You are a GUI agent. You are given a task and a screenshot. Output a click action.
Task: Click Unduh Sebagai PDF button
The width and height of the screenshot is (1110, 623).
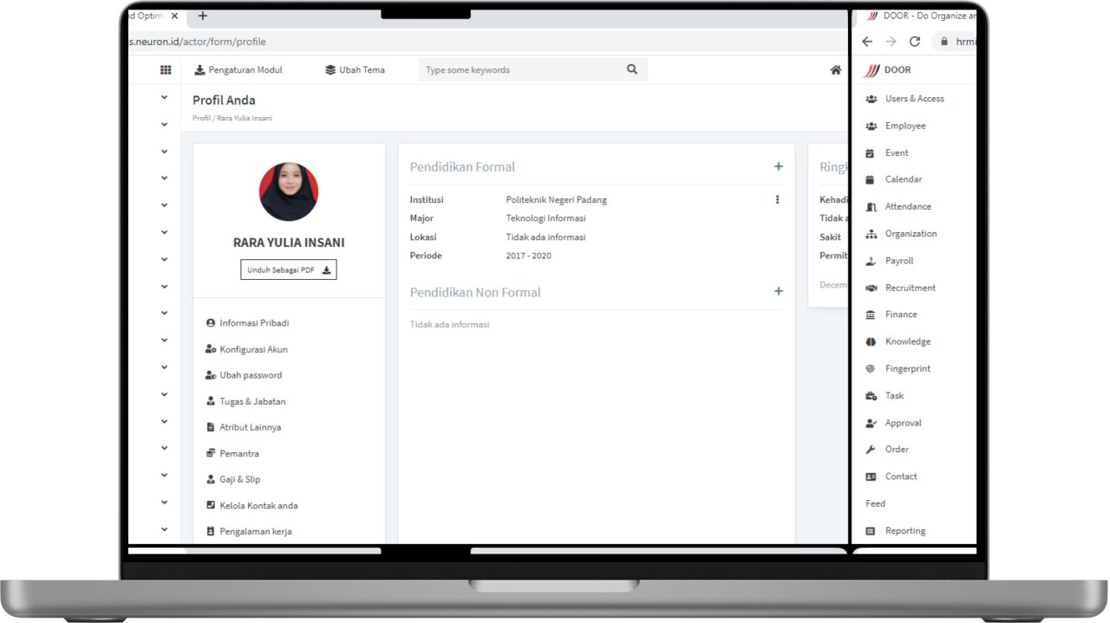coord(288,270)
